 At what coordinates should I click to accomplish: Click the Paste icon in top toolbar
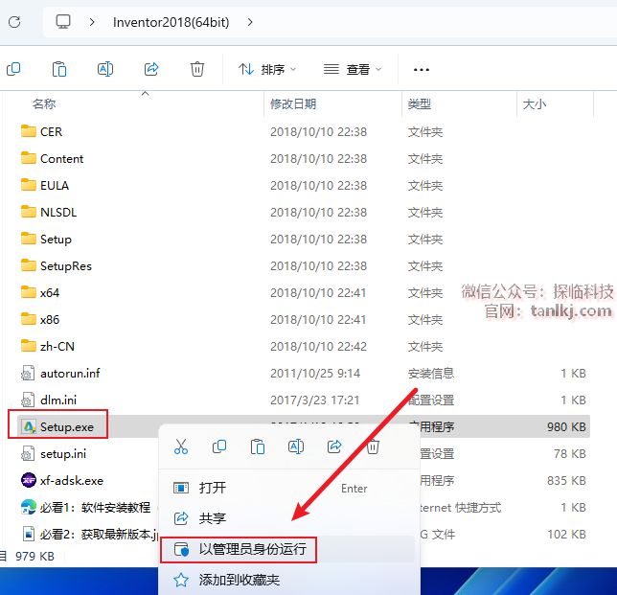[x=59, y=69]
